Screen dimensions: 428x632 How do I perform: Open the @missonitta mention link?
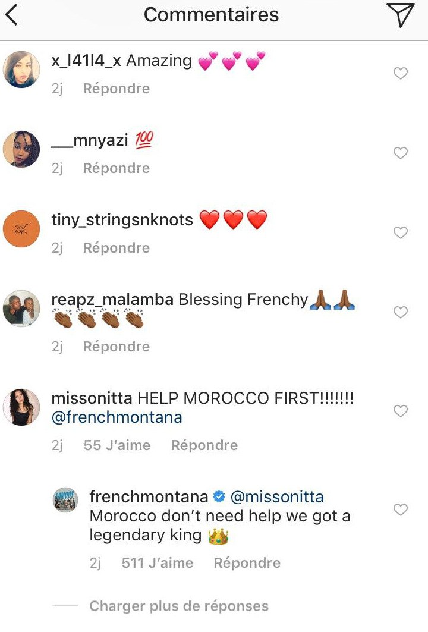277,497
